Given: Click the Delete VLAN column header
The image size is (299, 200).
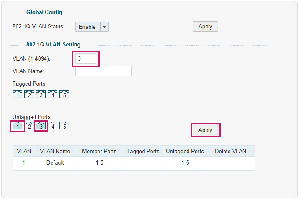Looking at the screenshot, I should click(230, 151).
